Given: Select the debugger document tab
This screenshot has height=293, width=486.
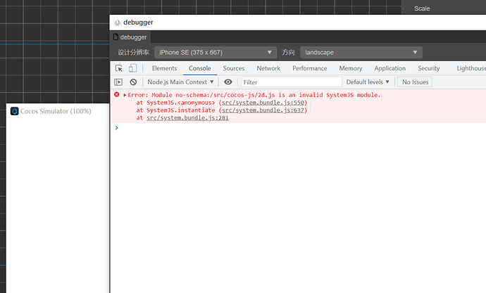Looking at the screenshot, I should tap(130, 37).
